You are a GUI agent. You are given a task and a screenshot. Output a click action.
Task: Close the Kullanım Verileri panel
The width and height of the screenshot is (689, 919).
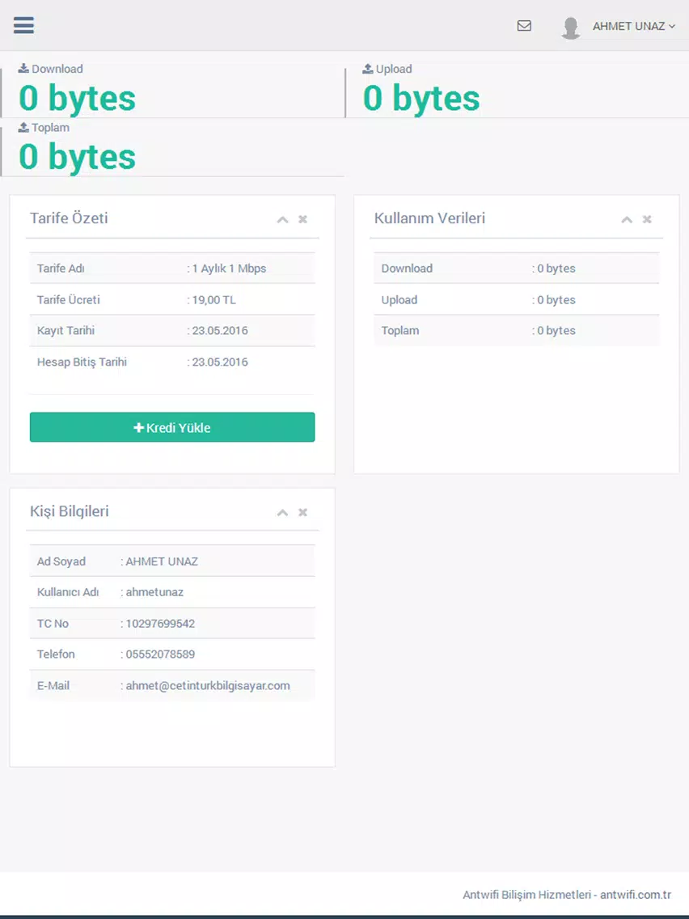(x=648, y=219)
